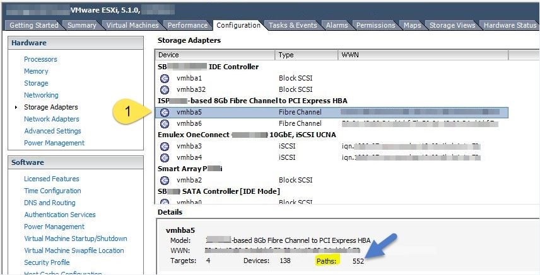
Task: Open Processors in the Hardware list
Action: tap(40, 60)
